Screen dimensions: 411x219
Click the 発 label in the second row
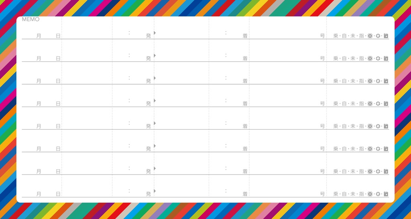(148, 59)
